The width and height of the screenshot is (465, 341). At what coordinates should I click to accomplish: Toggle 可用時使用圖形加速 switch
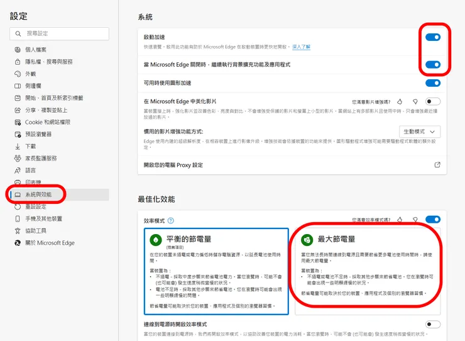(x=433, y=83)
